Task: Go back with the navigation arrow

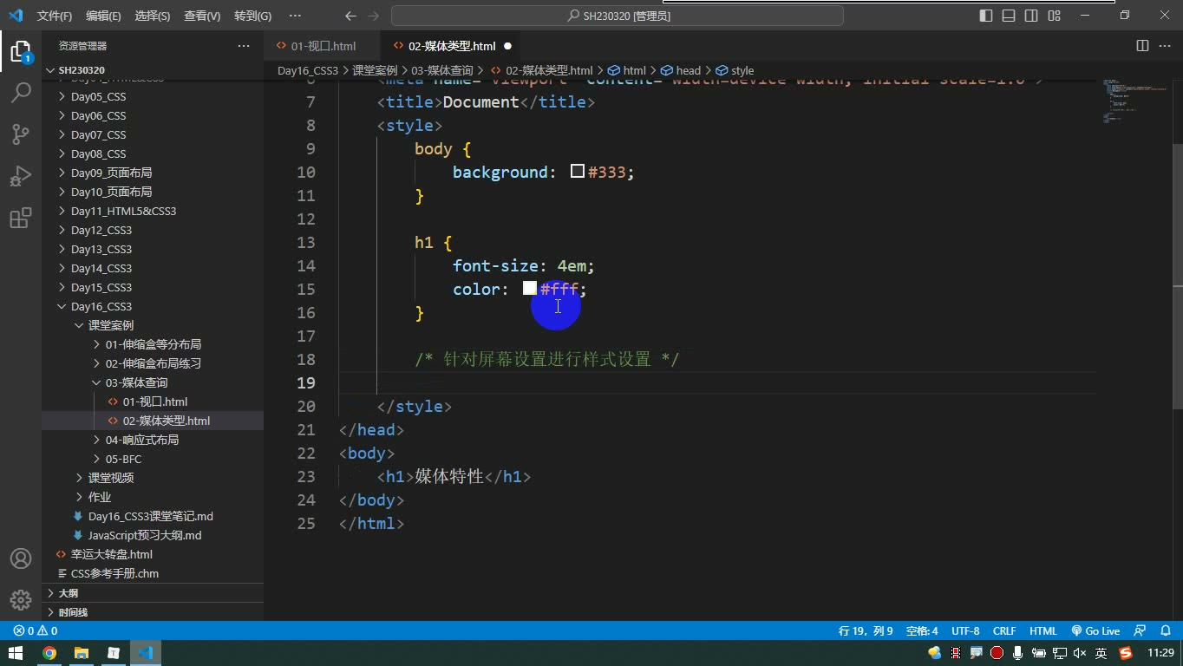Action: point(350,16)
